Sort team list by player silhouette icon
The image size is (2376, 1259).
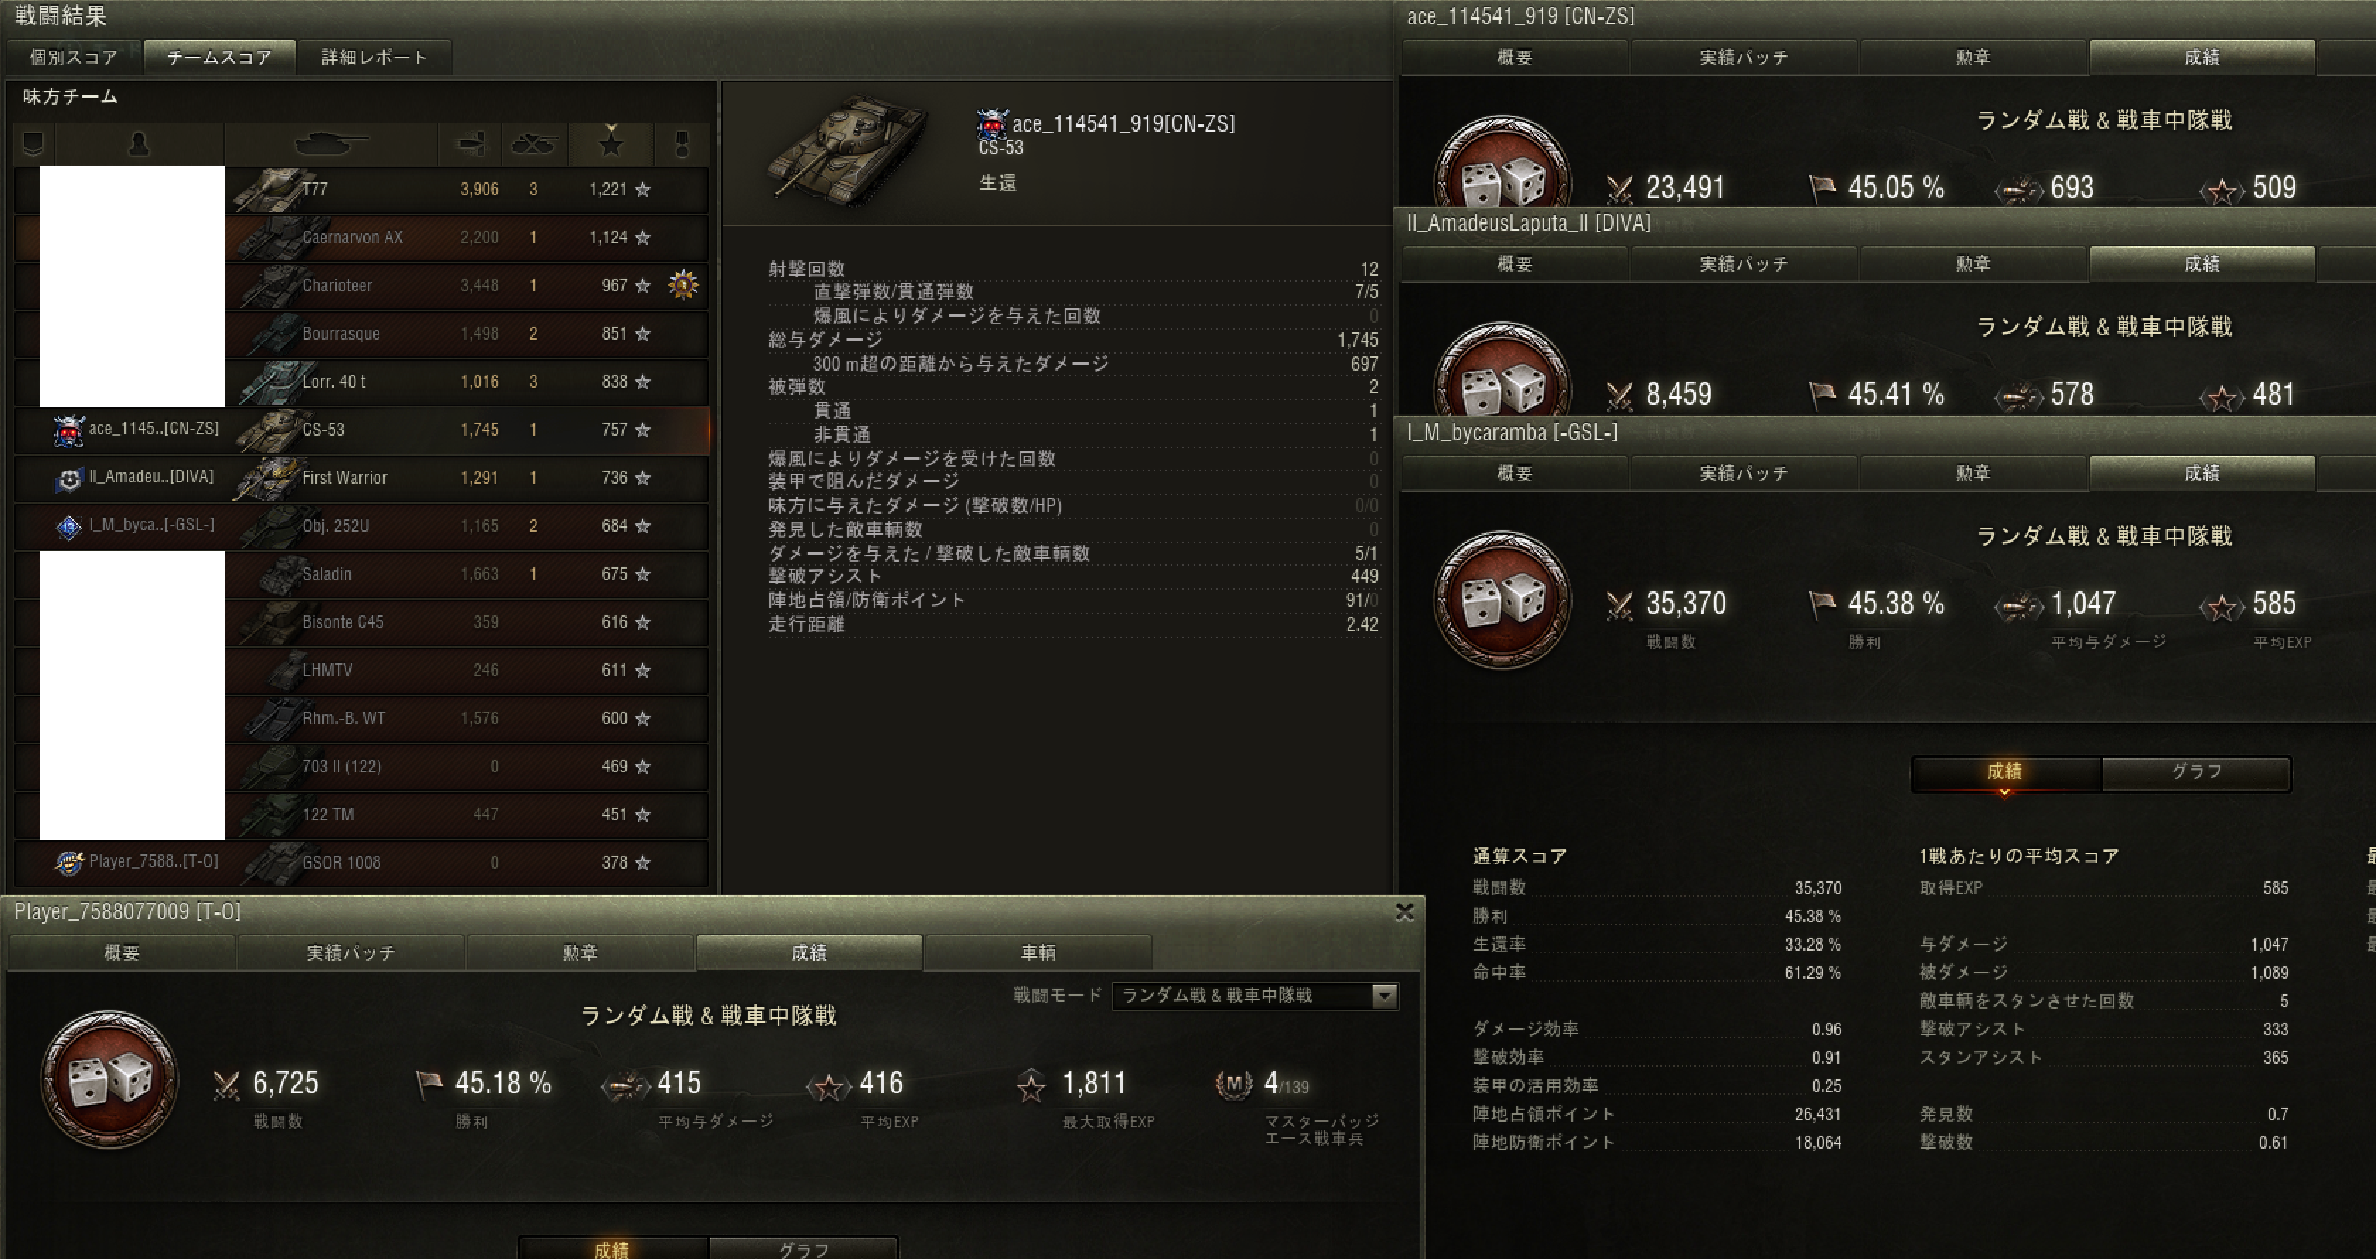pos(139,143)
